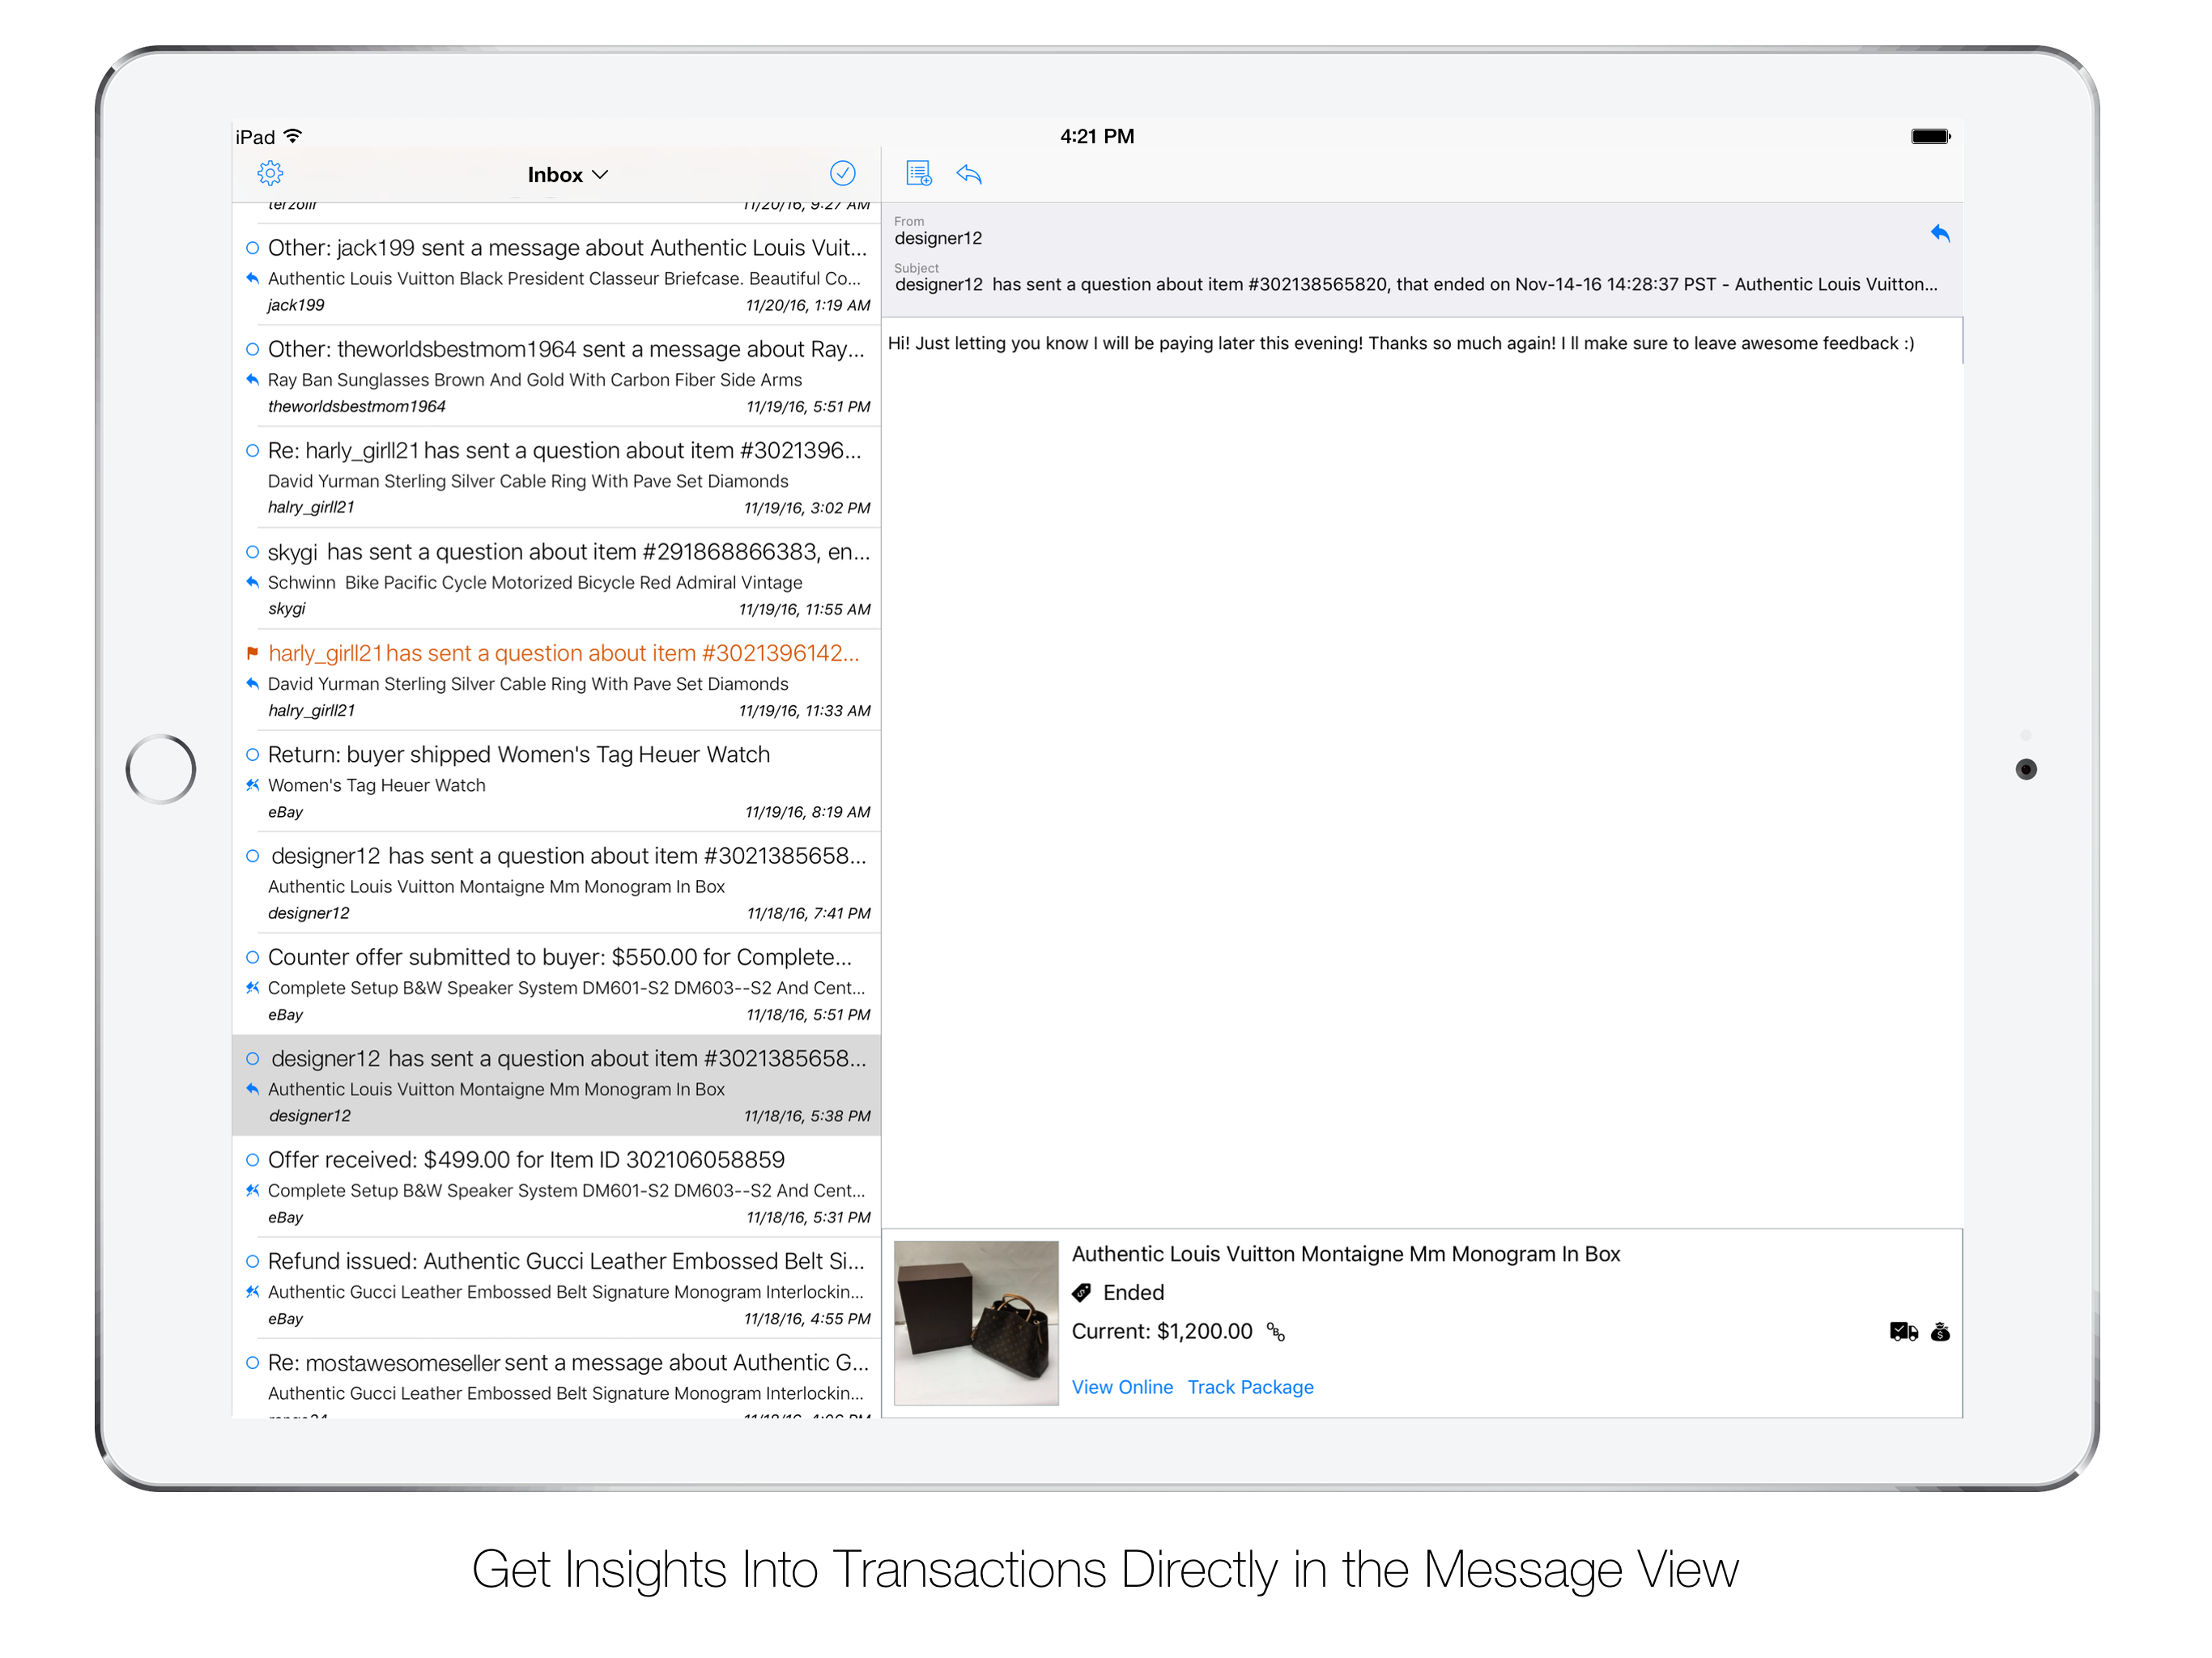This screenshot has width=2212, height=1658.
Task: Toggle unread circle on jack199 message
Action: (x=252, y=248)
